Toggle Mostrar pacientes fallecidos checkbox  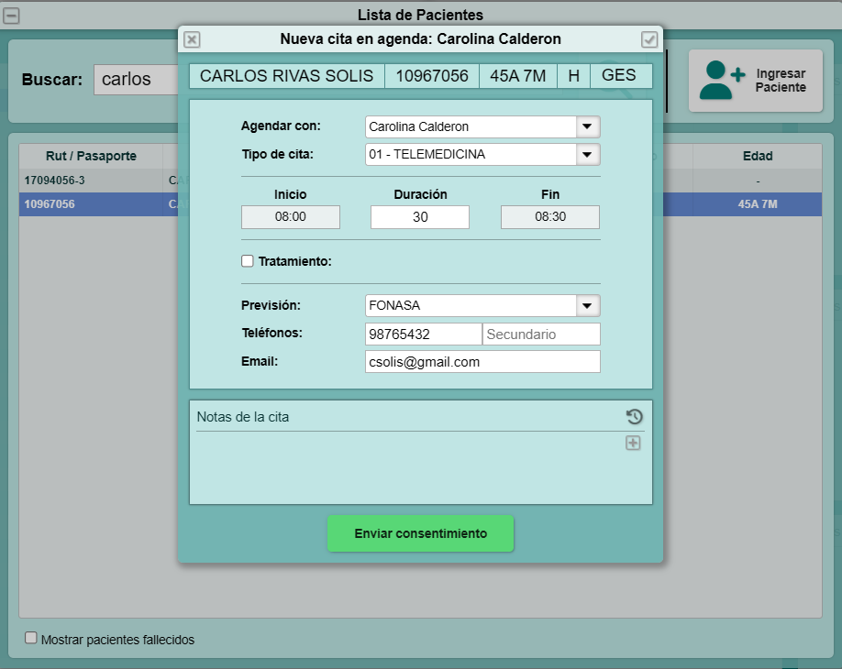(31, 638)
